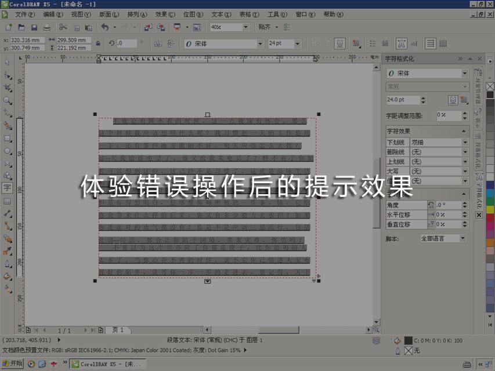Click the Import icon
This screenshot has width=495, height=371.
click(x=148, y=27)
